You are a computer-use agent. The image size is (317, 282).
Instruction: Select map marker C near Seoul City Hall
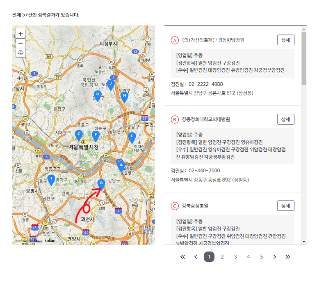(79, 136)
